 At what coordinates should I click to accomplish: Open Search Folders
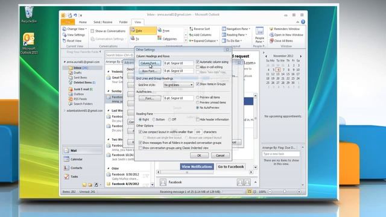point(80,104)
